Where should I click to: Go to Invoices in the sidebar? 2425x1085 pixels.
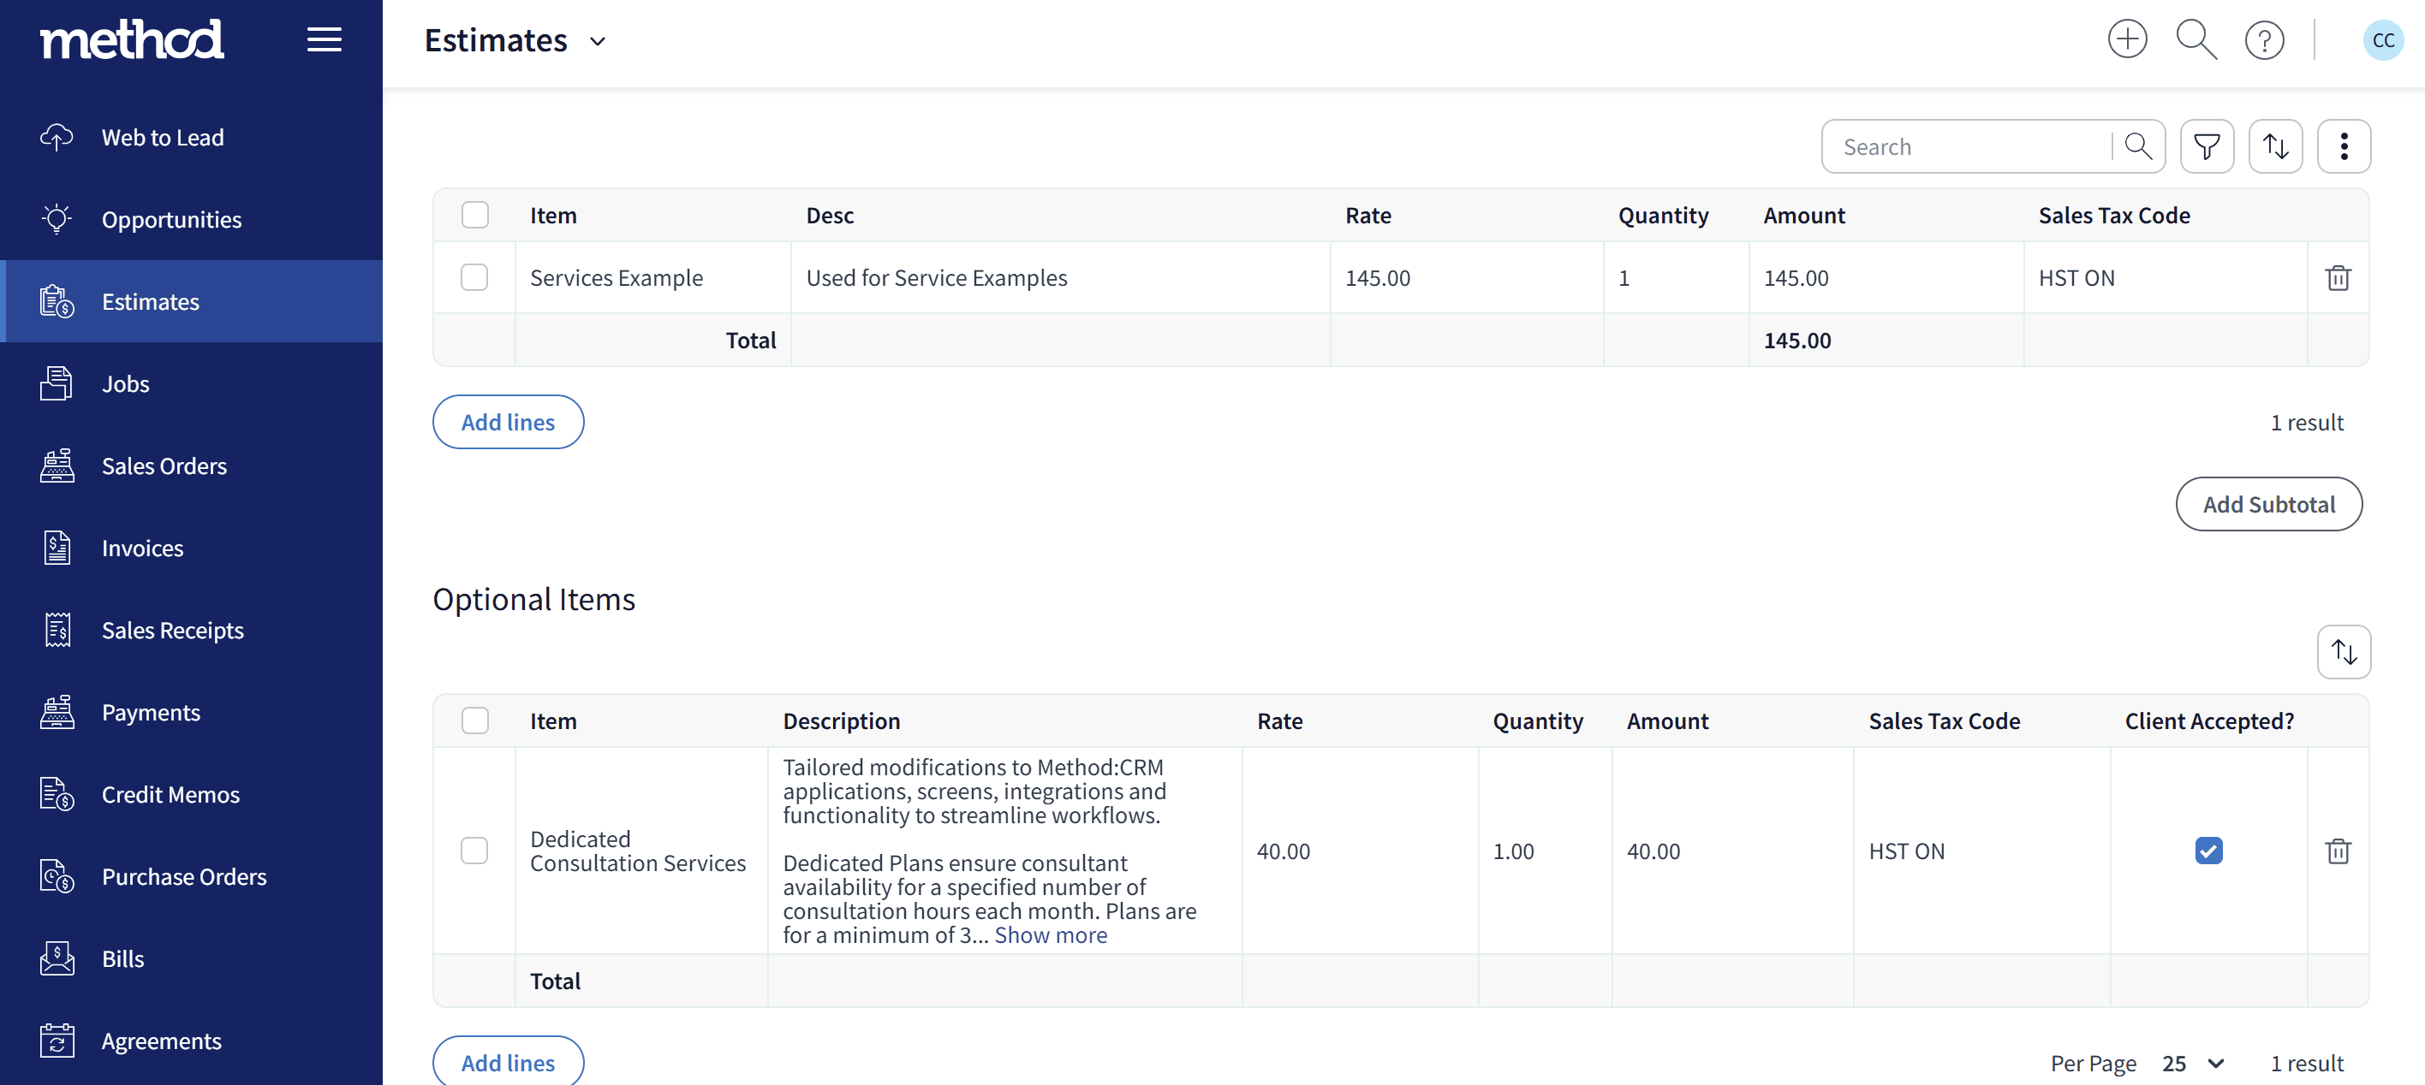tap(191, 548)
